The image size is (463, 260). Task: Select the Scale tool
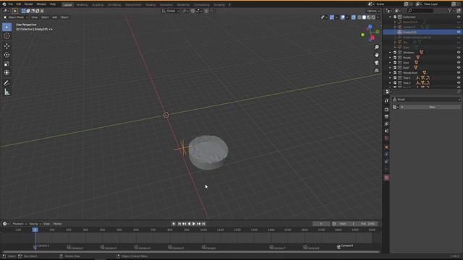[7, 64]
